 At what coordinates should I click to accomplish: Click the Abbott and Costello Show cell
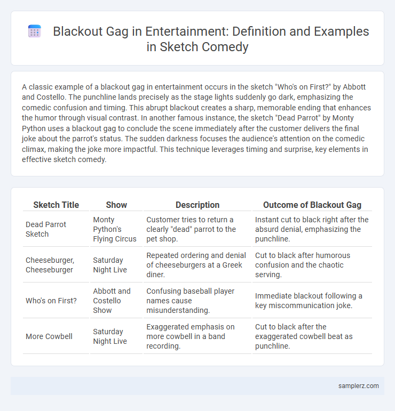[x=116, y=300]
